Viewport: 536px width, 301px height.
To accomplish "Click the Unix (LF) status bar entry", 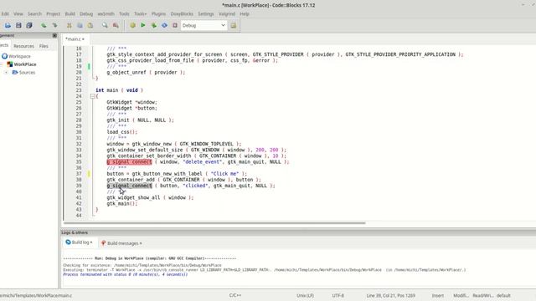I will point(305,295).
